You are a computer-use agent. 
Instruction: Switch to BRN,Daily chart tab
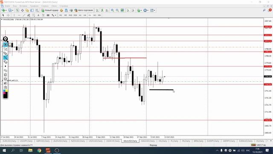pyautogui.click(x=198, y=141)
